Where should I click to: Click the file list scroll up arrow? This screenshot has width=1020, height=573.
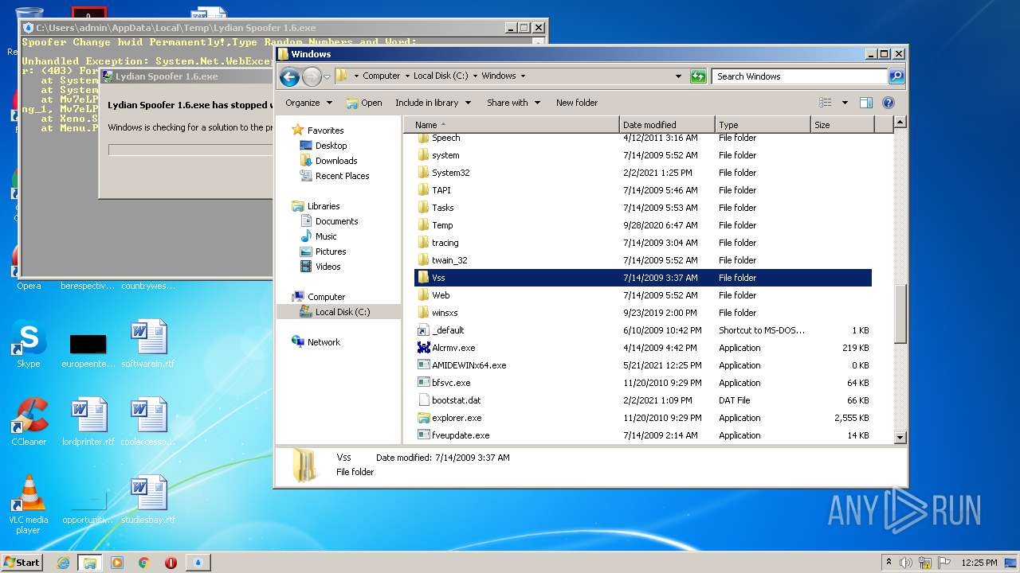[900, 123]
